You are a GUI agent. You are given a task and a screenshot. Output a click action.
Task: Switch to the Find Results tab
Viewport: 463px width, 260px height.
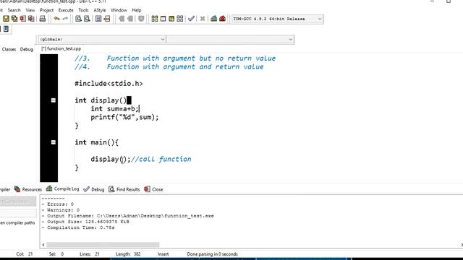click(x=124, y=189)
